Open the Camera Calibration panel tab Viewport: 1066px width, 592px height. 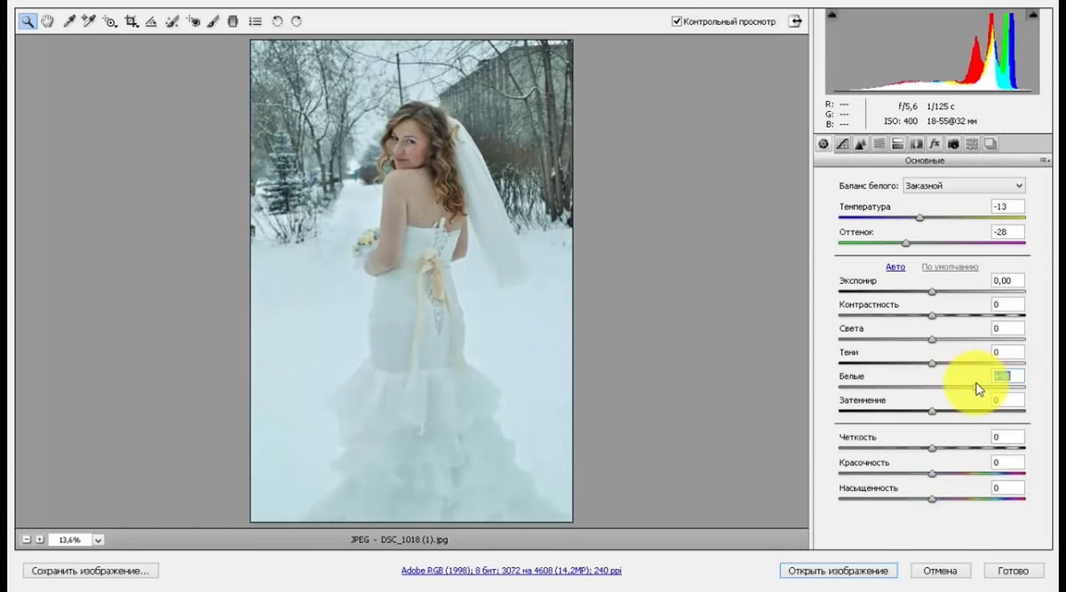click(x=953, y=144)
